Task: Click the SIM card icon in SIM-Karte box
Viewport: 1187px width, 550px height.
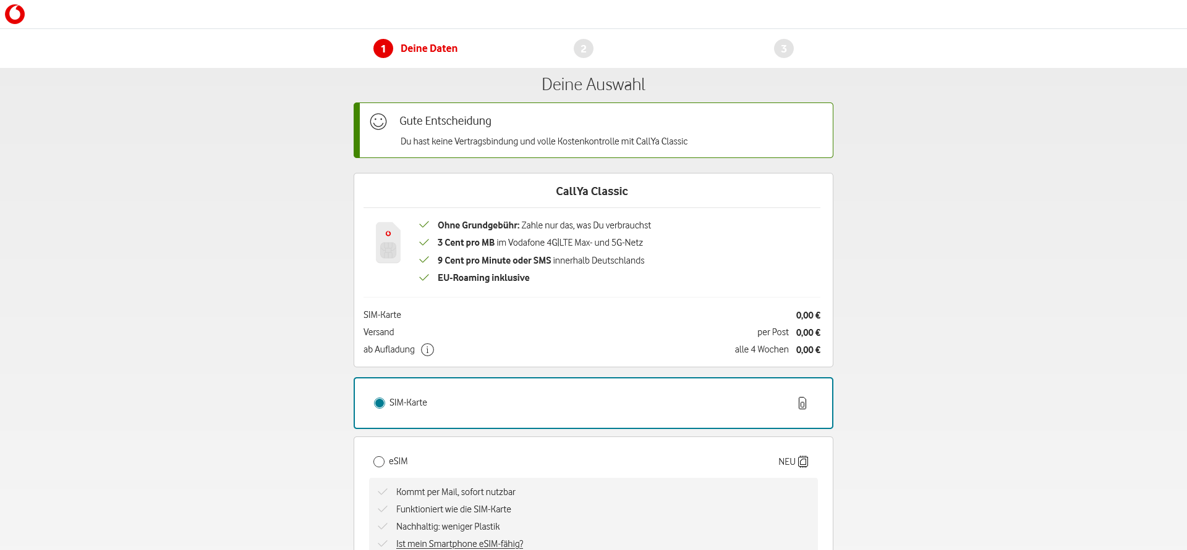Action: 802,403
